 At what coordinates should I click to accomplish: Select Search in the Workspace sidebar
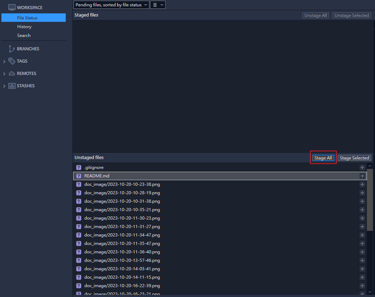24,36
